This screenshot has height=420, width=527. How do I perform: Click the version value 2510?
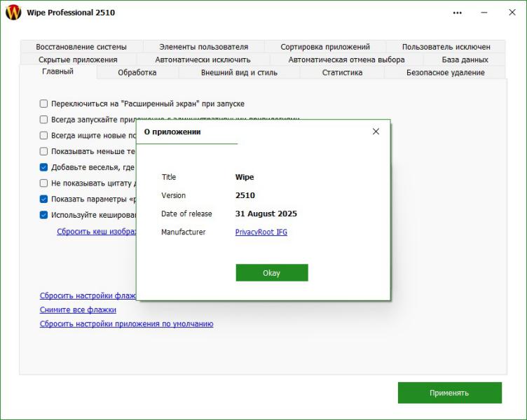[x=245, y=195]
